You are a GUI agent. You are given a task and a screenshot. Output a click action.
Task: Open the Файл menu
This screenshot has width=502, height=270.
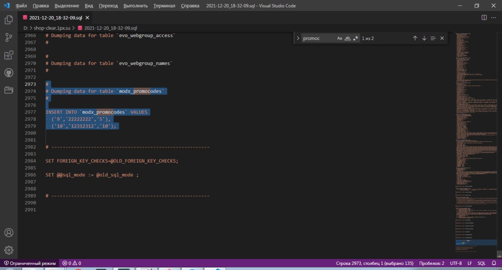tap(21, 6)
